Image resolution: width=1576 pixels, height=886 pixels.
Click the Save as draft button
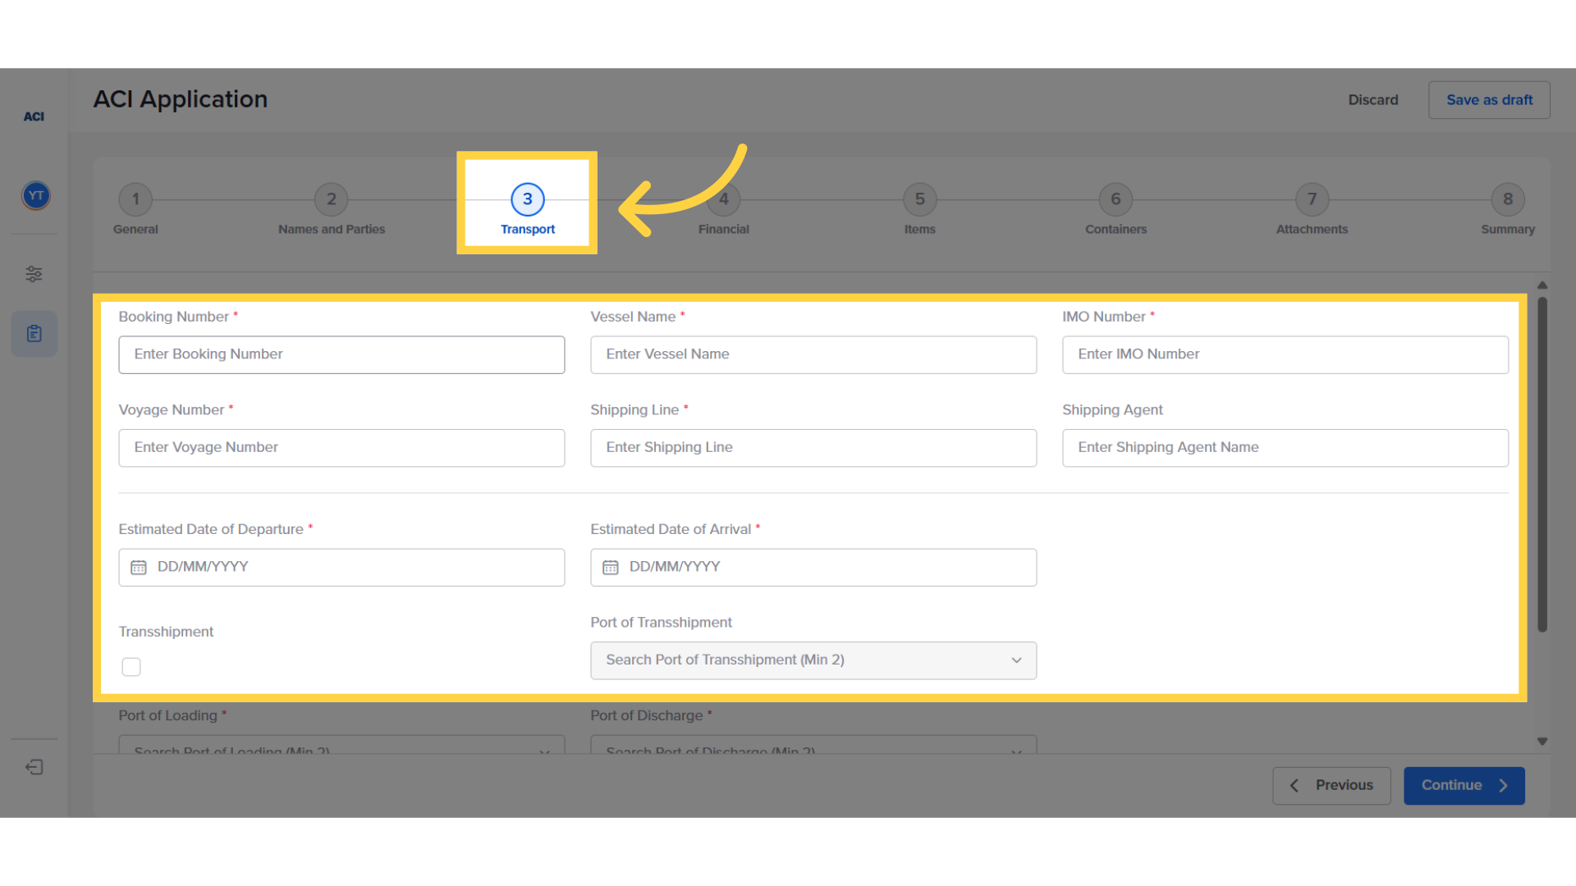pos(1489,100)
